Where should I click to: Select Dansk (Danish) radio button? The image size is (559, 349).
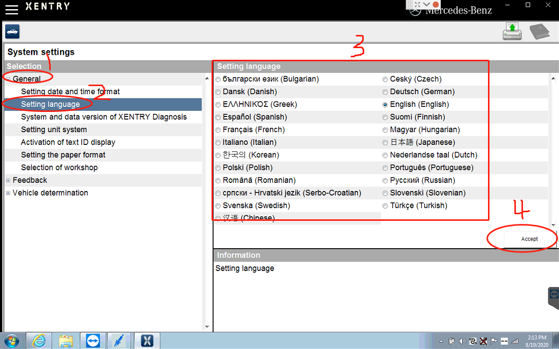(x=218, y=92)
